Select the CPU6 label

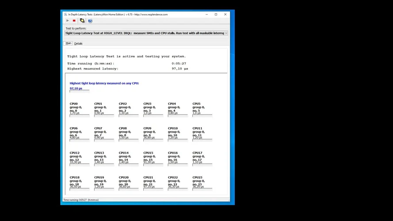74,128
